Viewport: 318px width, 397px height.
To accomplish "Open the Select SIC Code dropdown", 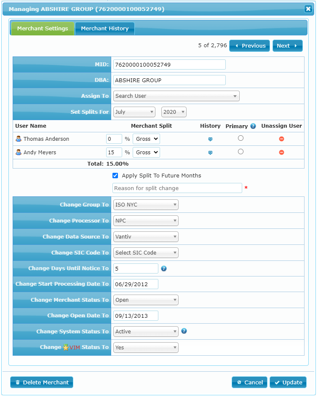I will tap(146, 253).
